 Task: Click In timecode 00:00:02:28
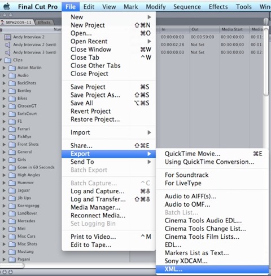click(x=172, y=44)
